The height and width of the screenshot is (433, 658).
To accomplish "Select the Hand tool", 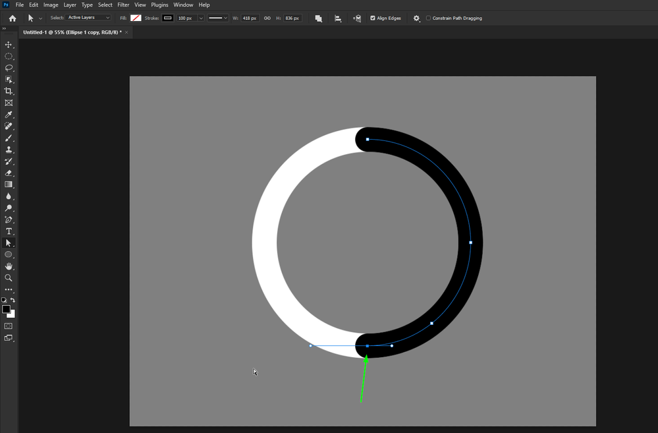I will (x=9, y=266).
